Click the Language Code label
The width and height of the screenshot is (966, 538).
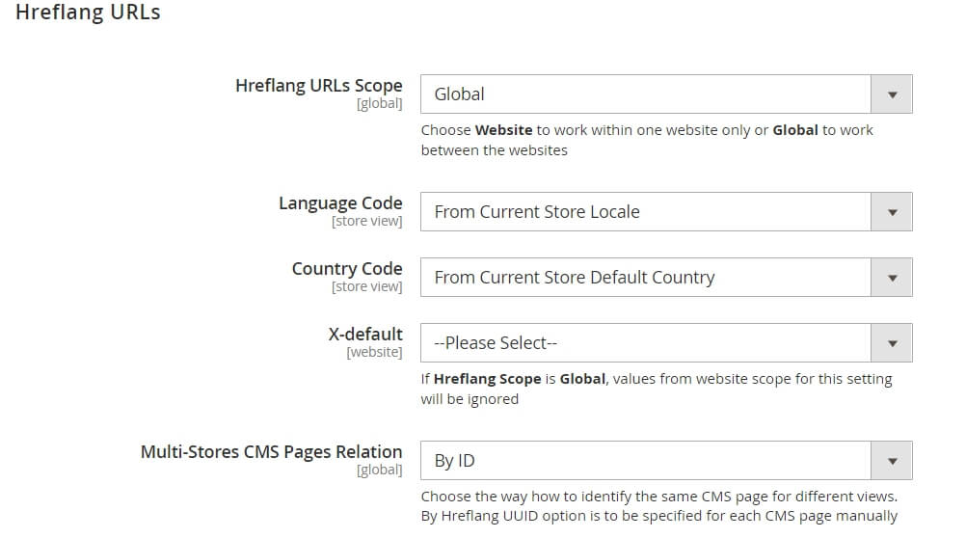340,202
